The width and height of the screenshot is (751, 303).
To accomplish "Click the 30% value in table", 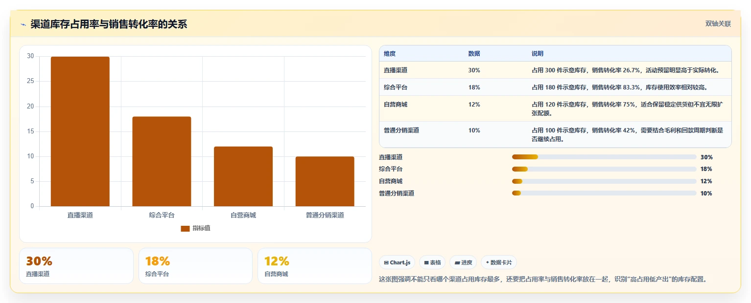I will (474, 70).
